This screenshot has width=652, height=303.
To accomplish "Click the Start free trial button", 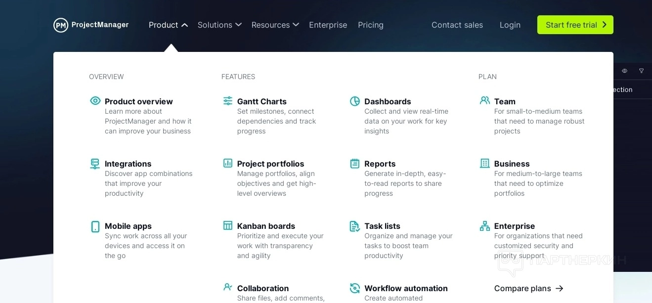I will [575, 25].
